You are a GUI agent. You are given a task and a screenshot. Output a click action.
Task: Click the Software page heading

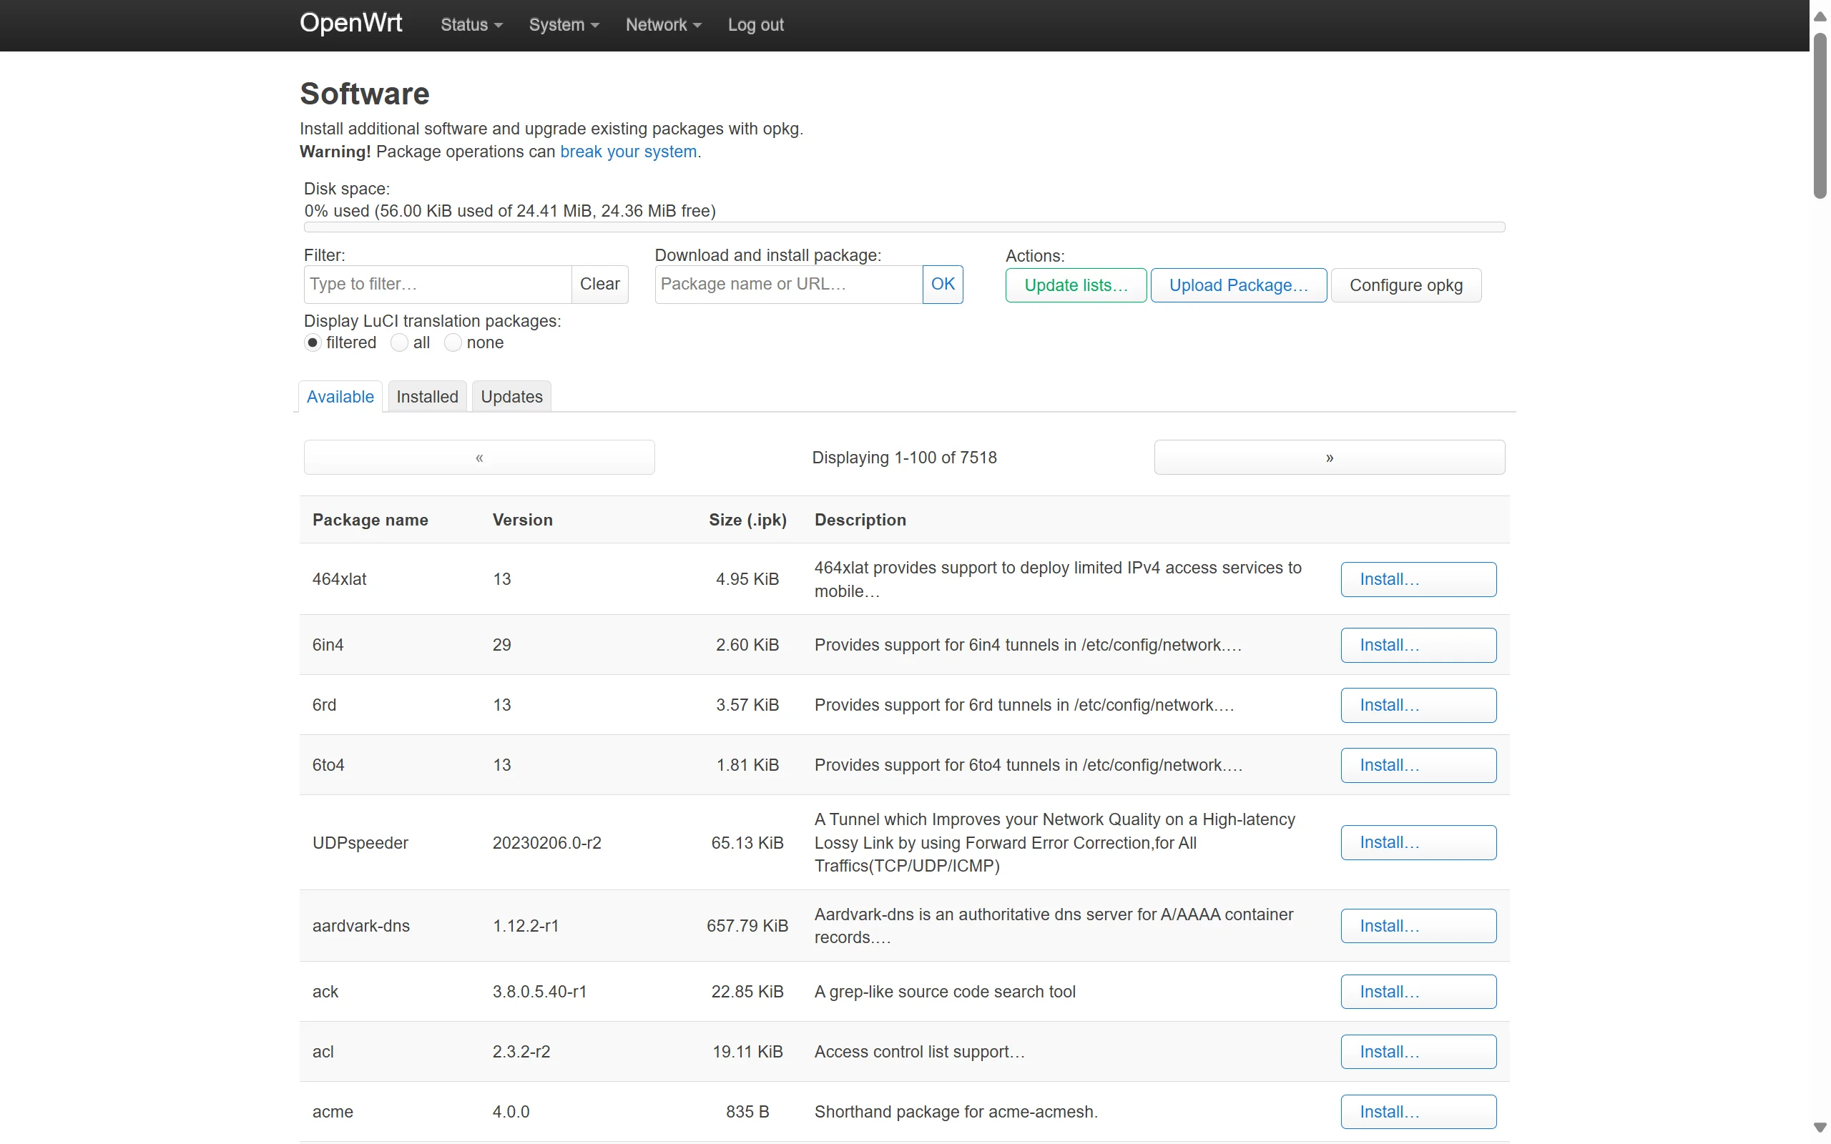pyautogui.click(x=365, y=94)
